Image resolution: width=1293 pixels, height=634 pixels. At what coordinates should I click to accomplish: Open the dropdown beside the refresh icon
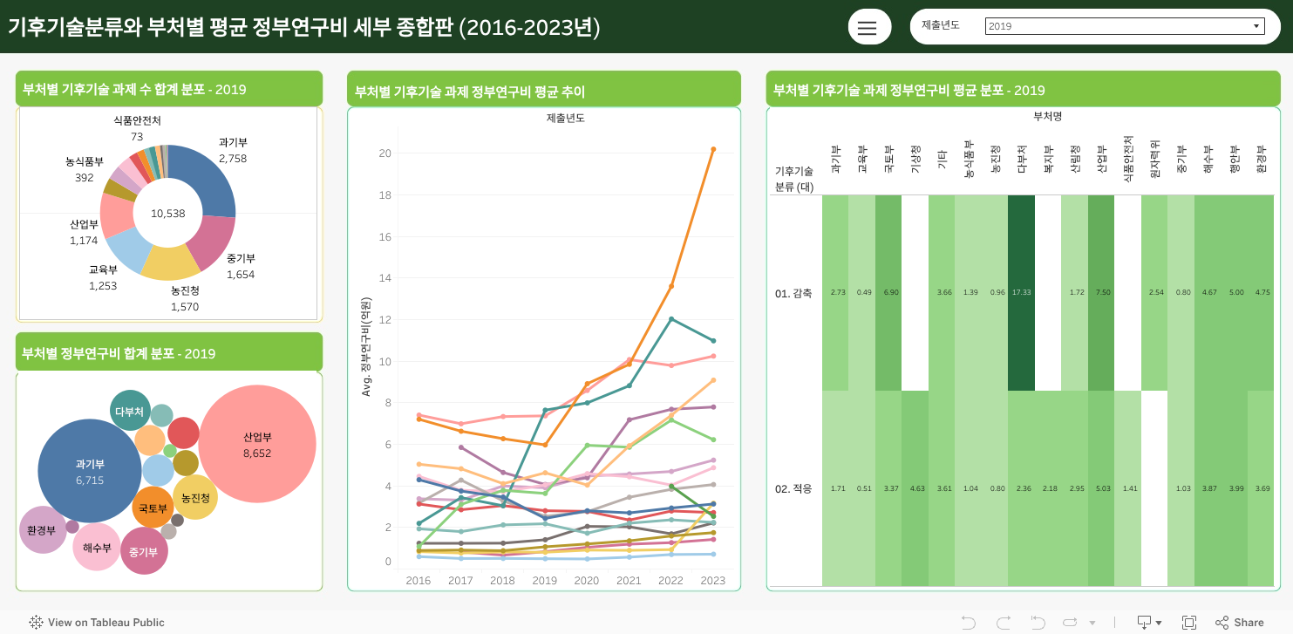point(1092,622)
